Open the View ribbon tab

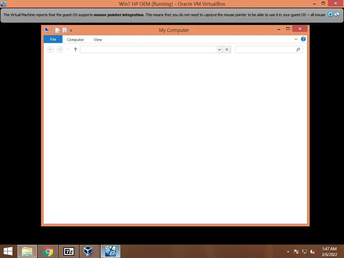(98, 40)
